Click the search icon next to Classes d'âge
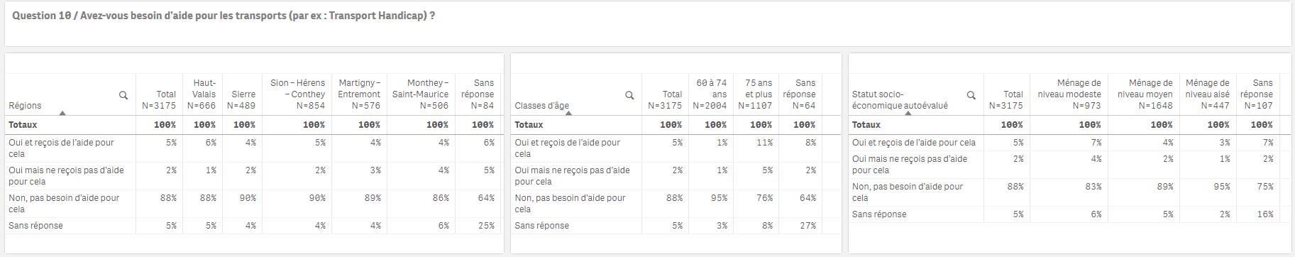The width and height of the screenshot is (1295, 257). click(629, 95)
